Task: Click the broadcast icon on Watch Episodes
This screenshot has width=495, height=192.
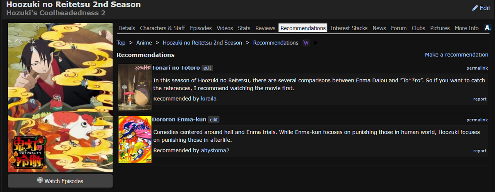Action: 40,180
